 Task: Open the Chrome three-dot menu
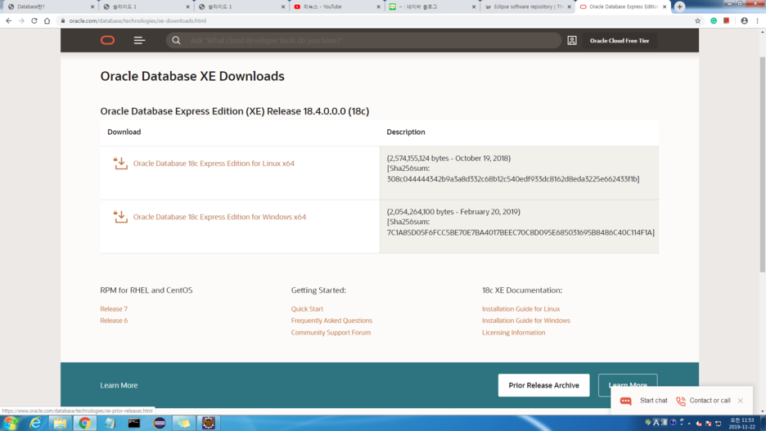pyautogui.click(x=757, y=21)
